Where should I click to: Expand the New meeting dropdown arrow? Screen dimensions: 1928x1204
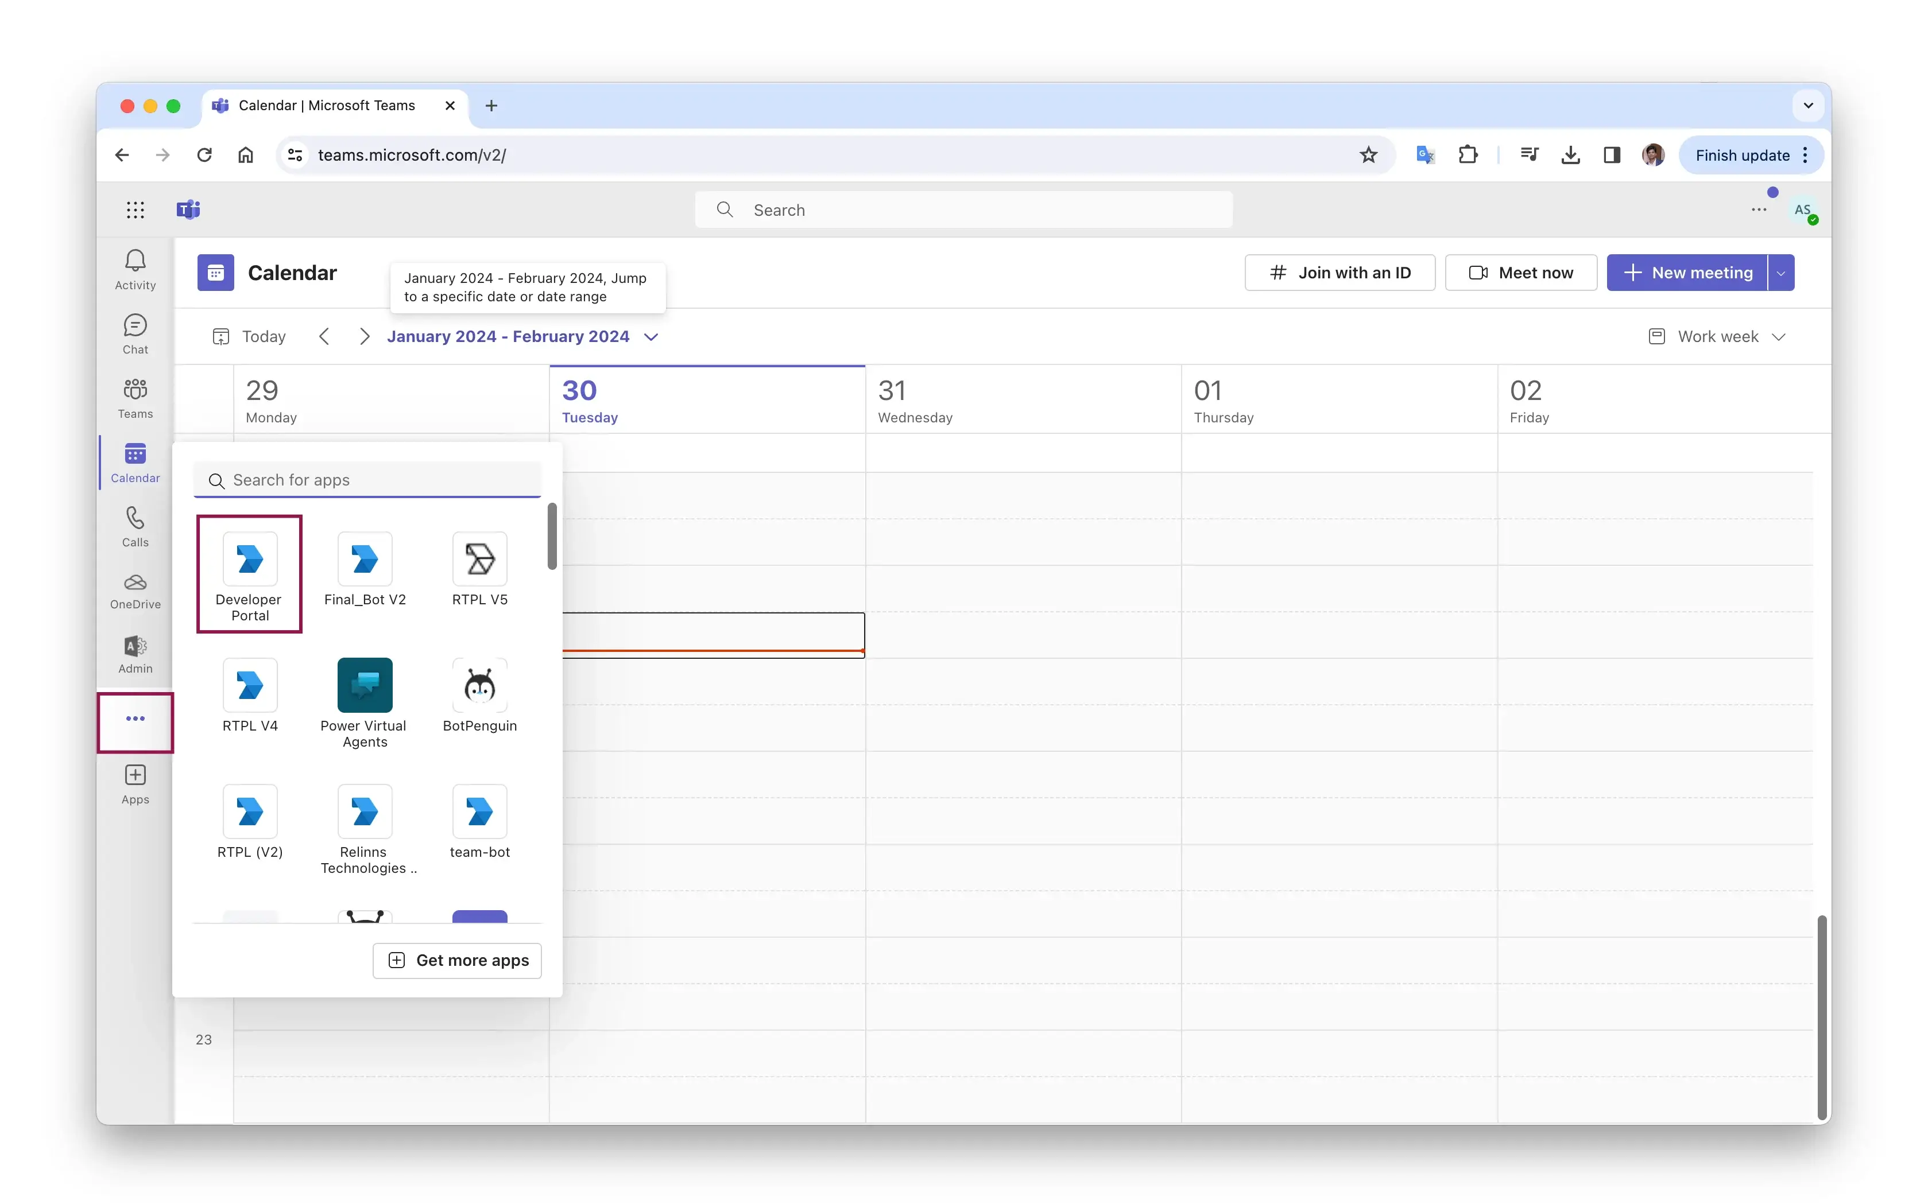[1782, 273]
